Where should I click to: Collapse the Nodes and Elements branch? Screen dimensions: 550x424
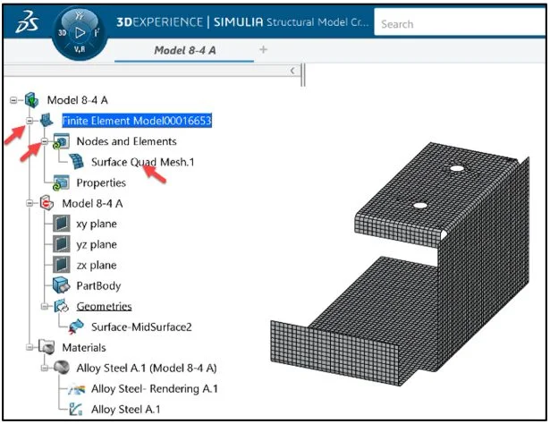pos(44,141)
